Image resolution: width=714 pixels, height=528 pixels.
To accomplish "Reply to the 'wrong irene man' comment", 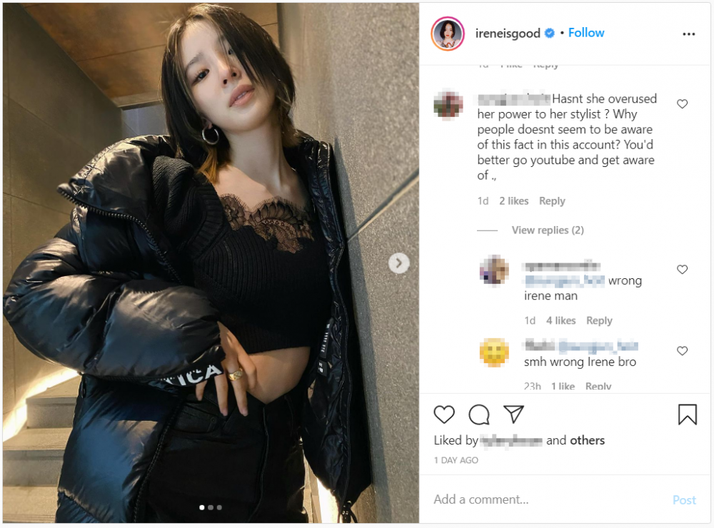I will (599, 320).
